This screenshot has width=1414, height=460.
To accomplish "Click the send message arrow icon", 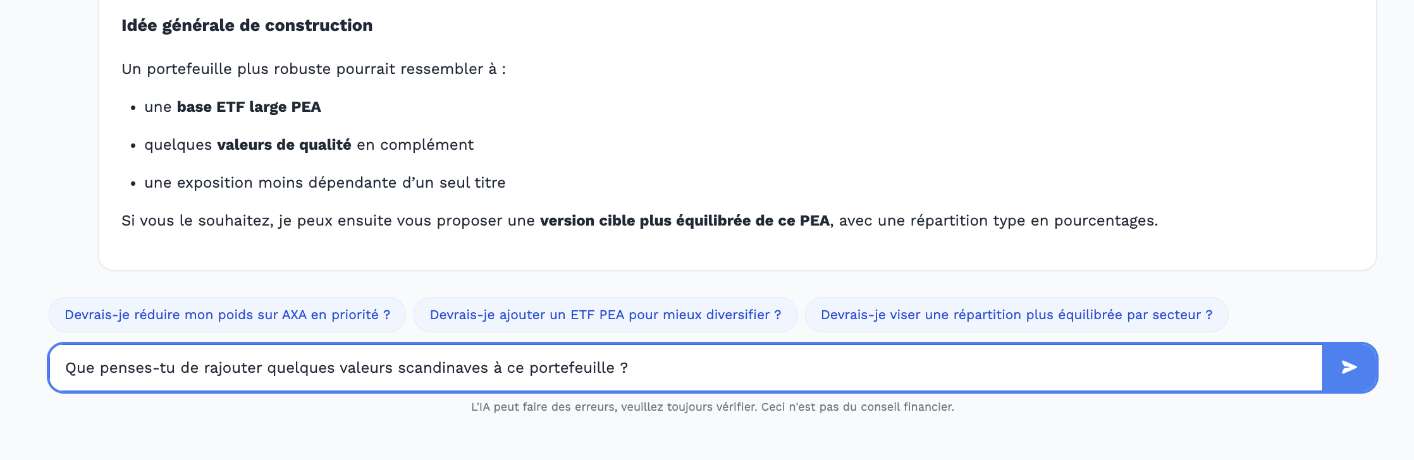I will coord(1349,367).
